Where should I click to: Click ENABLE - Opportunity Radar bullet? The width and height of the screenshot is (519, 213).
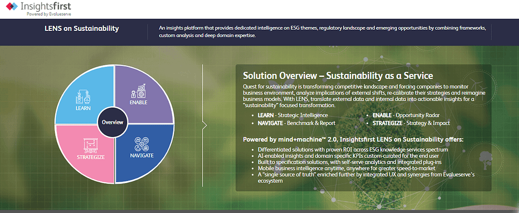[406, 115]
